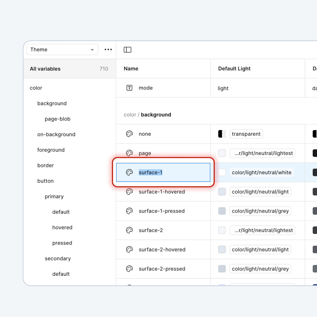Viewport: 317px width, 317px height.
Task: Select the border group in sidebar
Action: pos(45,165)
